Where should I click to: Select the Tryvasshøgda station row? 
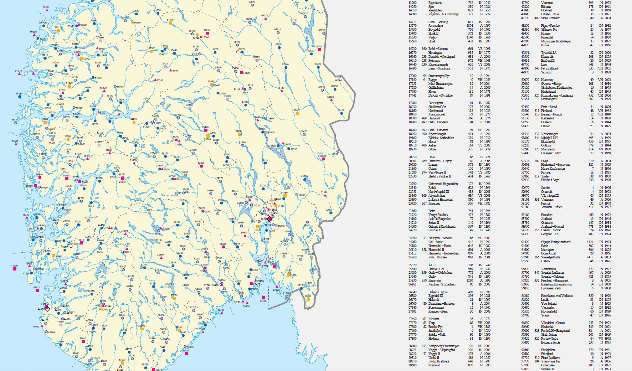[x=449, y=134]
